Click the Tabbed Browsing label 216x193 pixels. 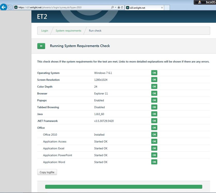tap(48, 107)
